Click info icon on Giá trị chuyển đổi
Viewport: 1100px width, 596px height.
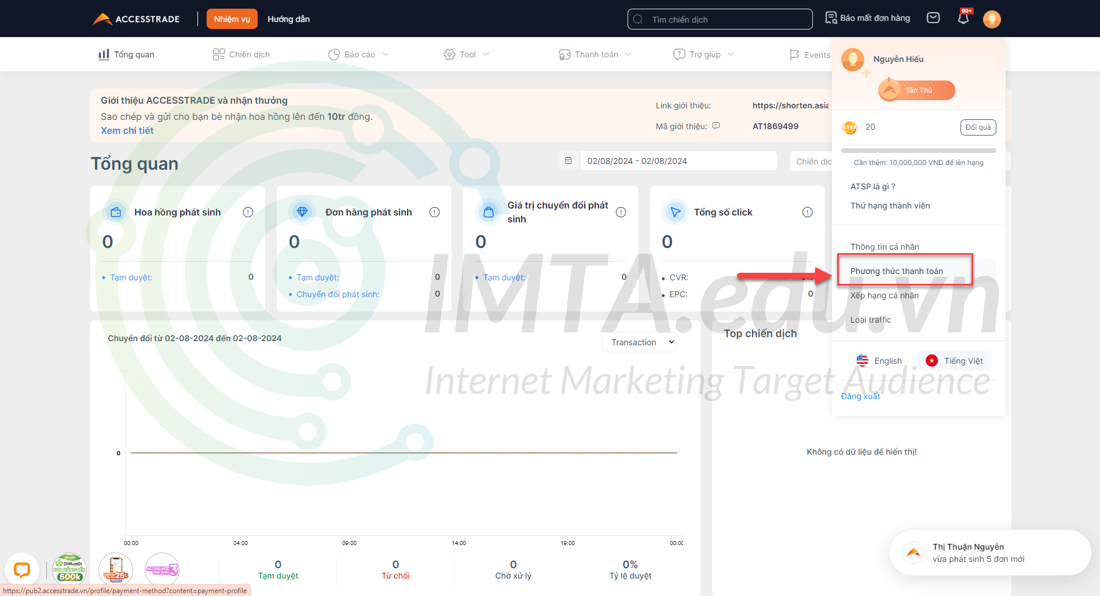tap(621, 212)
